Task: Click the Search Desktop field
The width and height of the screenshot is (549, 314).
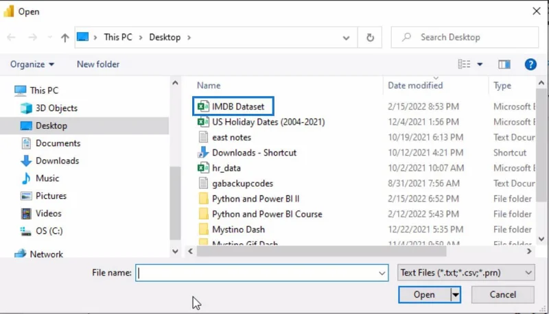Action: [x=465, y=38]
